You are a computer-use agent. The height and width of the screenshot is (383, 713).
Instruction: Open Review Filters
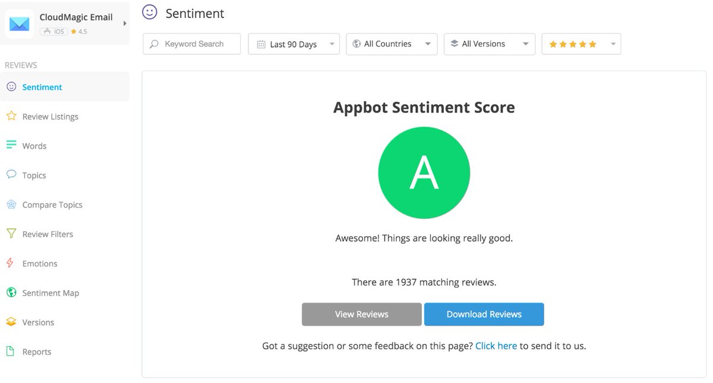tap(48, 234)
